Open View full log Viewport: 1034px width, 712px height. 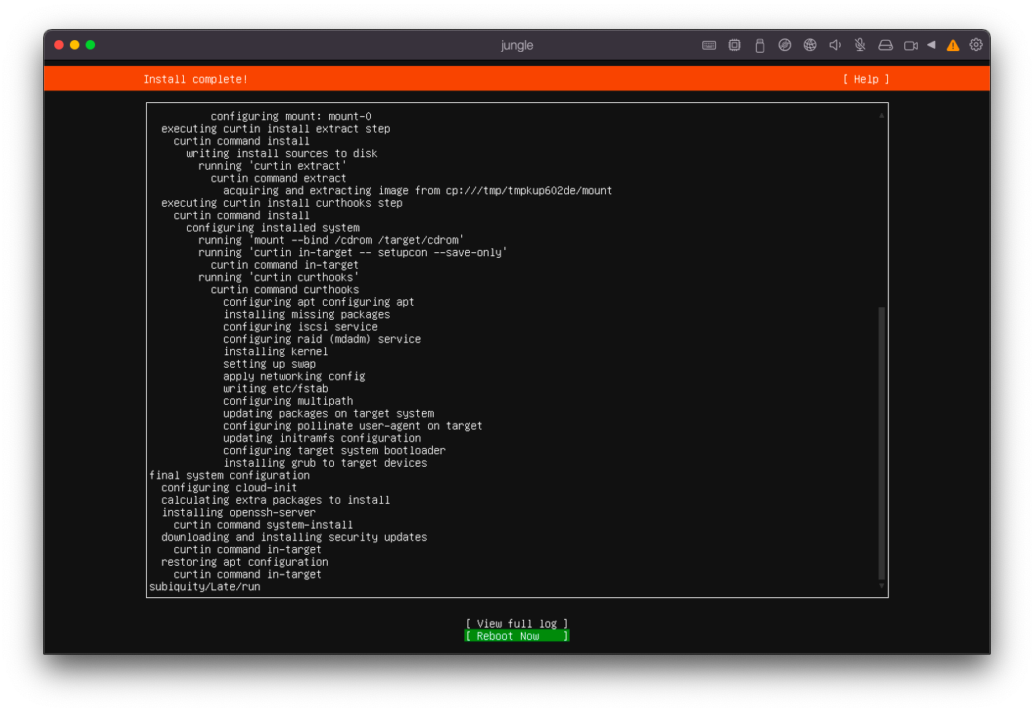pyautogui.click(x=516, y=624)
